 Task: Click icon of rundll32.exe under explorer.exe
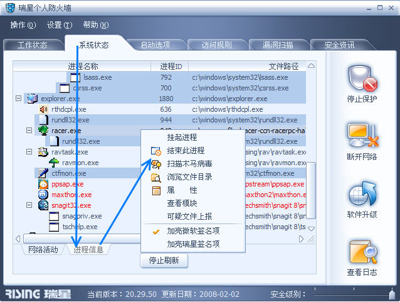pyautogui.click(x=43, y=120)
